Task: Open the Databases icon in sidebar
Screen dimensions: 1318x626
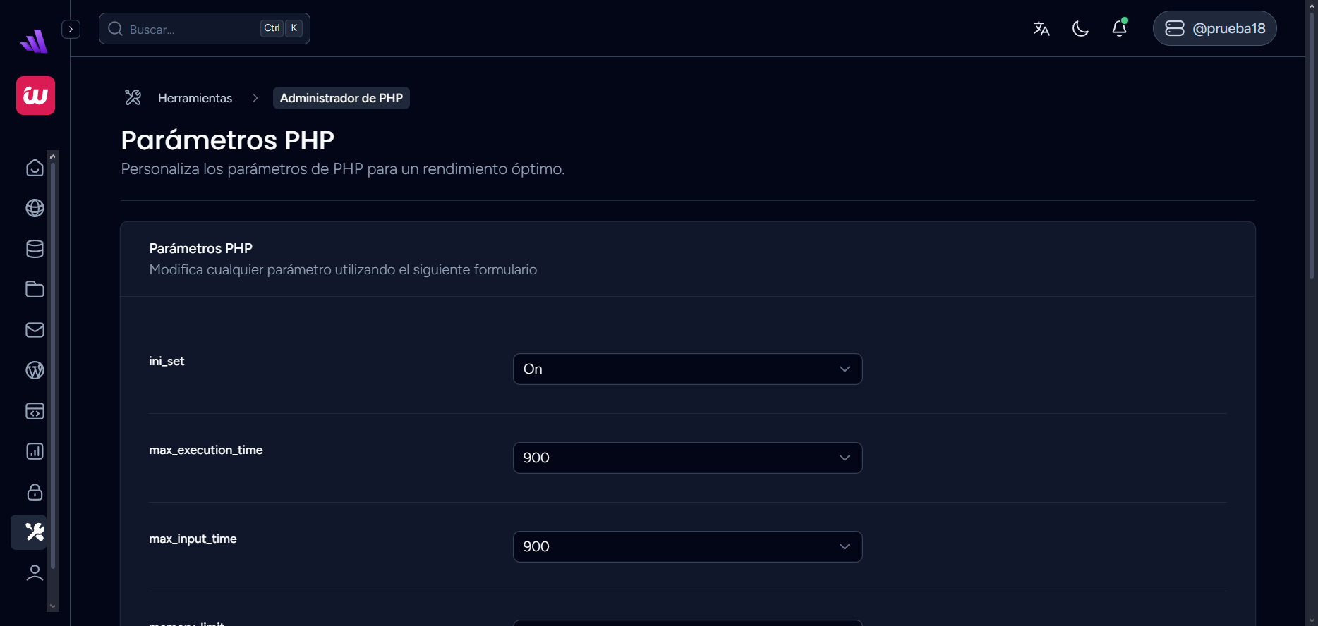Action: click(x=35, y=249)
